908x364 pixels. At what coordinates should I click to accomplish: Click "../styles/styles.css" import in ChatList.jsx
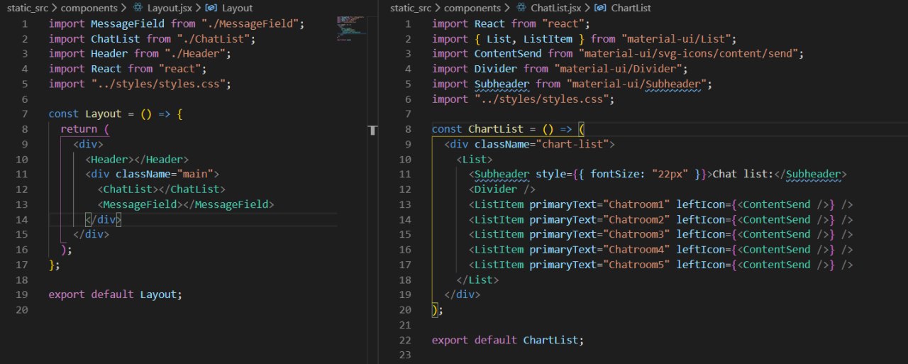coord(542,99)
